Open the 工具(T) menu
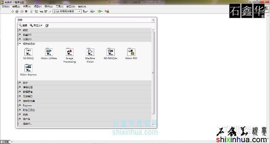The width and height of the screenshot is (270, 144). coord(59,6)
